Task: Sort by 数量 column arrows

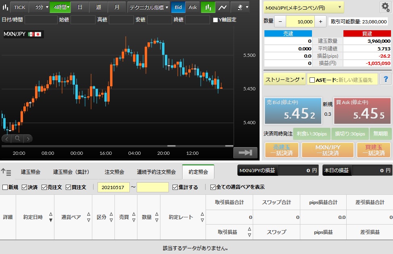Action: tap(157, 217)
